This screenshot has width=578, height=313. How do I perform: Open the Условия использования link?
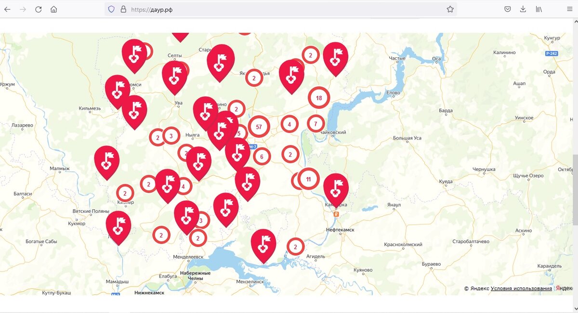(521, 288)
